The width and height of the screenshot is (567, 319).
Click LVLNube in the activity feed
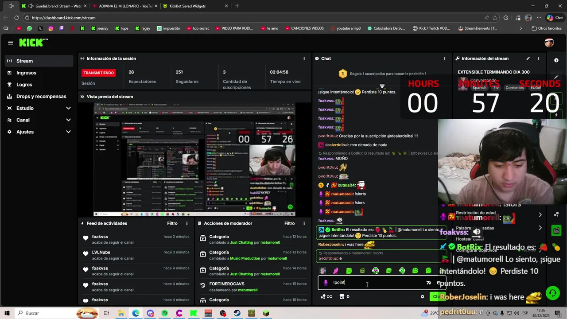101,253
